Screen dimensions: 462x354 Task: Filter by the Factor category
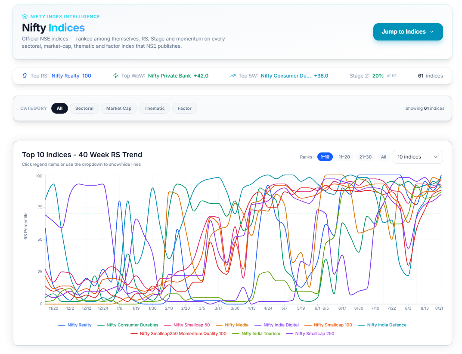184,108
